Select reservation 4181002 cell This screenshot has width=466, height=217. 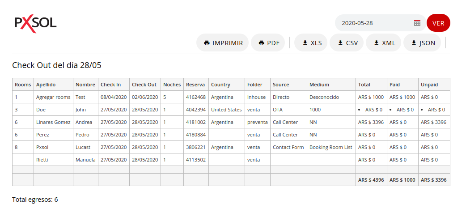coord(196,122)
